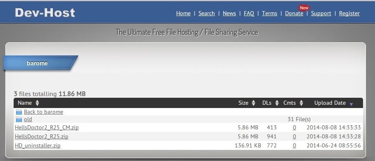
Task: Sort by downloads using DLs arrows
Action: (277, 103)
